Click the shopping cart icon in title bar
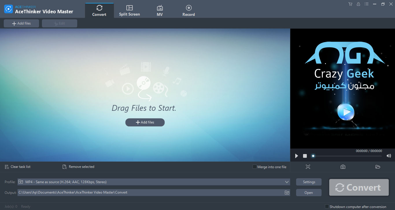This screenshot has width=395, height=210. (x=350, y=4)
